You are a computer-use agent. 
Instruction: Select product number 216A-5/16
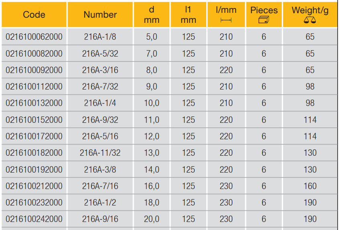pyautogui.click(x=100, y=136)
